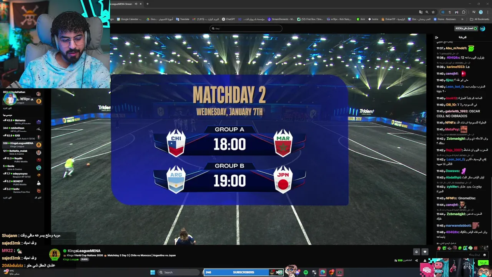Open the w18yv - Kick Stats bookmark
Screen dimensions: 492x277
pos(339,19)
